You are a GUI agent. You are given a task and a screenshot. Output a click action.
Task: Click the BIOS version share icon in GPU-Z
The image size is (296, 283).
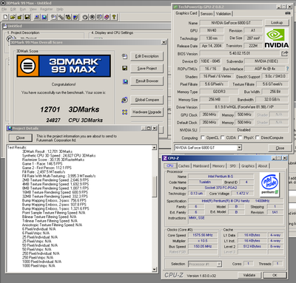point(285,53)
